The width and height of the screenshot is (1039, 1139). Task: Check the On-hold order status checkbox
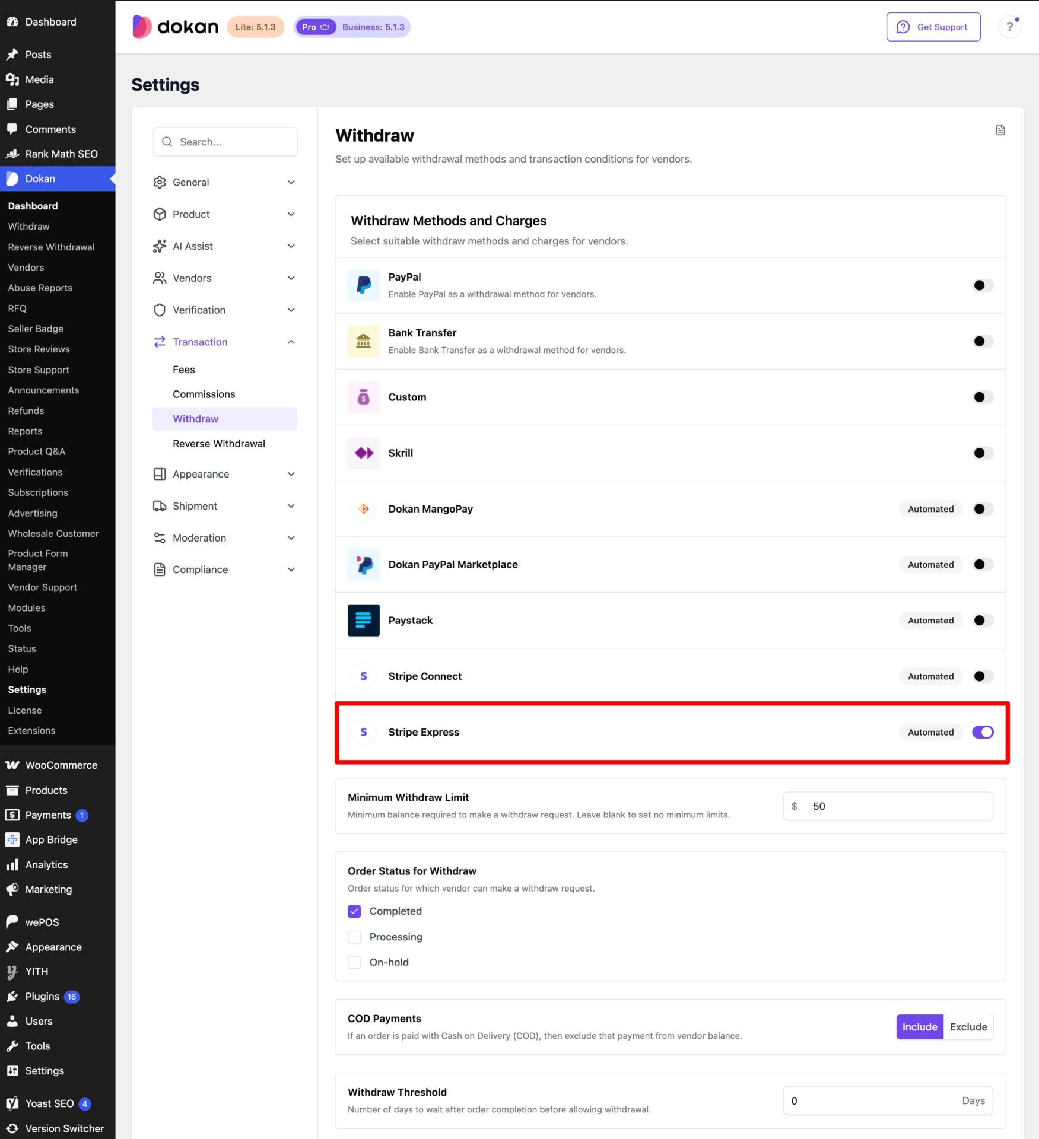tap(354, 962)
